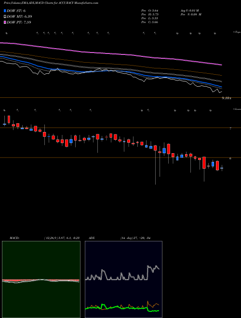Viewport: 241px width, 318px height.
Task: Click the '6' price axis label
Action: click(230, 159)
